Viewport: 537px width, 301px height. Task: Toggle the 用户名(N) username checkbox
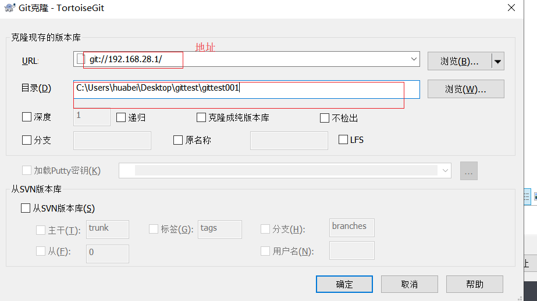pos(265,251)
